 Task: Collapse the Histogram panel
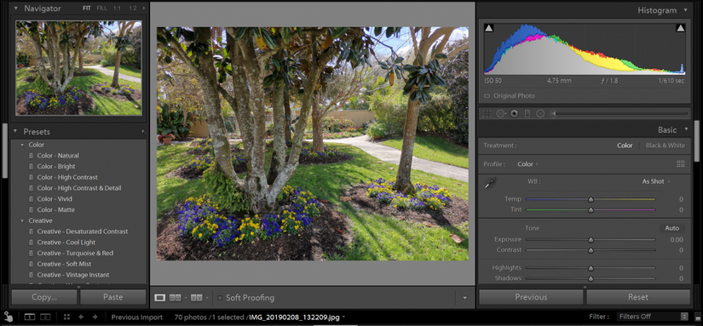click(x=685, y=9)
